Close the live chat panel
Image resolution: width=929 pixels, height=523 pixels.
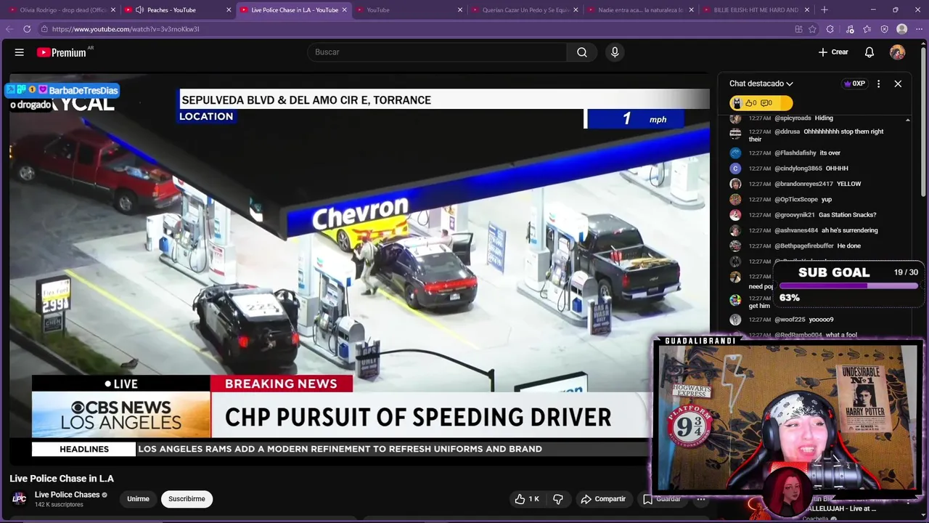click(898, 84)
